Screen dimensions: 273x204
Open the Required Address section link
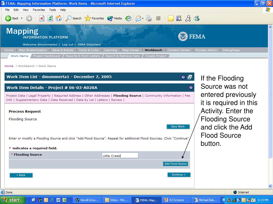(x=67, y=96)
